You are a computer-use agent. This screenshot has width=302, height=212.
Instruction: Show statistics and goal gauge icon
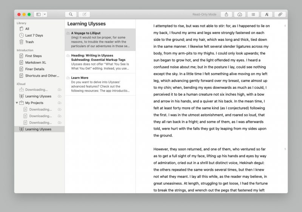click(x=240, y=14)
